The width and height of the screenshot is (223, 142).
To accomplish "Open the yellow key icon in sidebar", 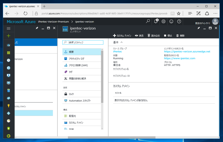I will coord(9,106).
